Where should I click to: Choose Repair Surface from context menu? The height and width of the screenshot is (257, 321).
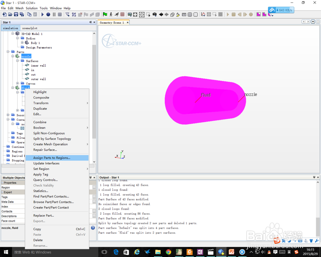click(57, 150)
